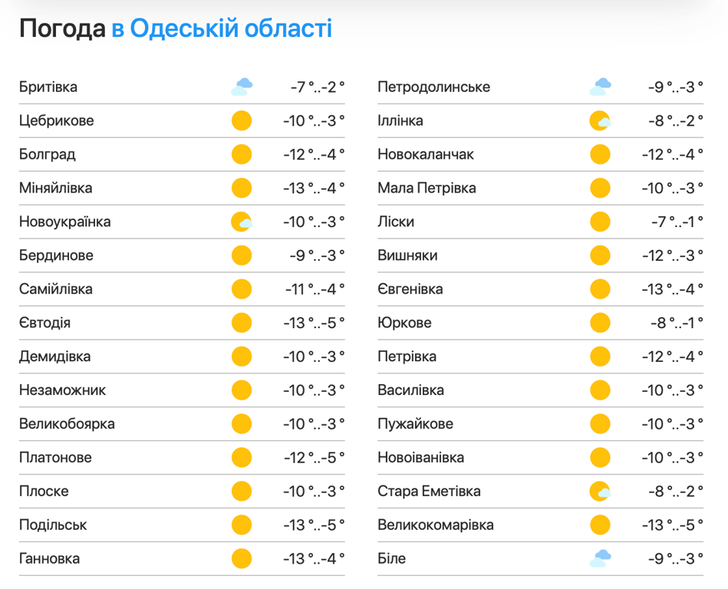Click the cloudy icon beside Біле

(x=600, y=558)
